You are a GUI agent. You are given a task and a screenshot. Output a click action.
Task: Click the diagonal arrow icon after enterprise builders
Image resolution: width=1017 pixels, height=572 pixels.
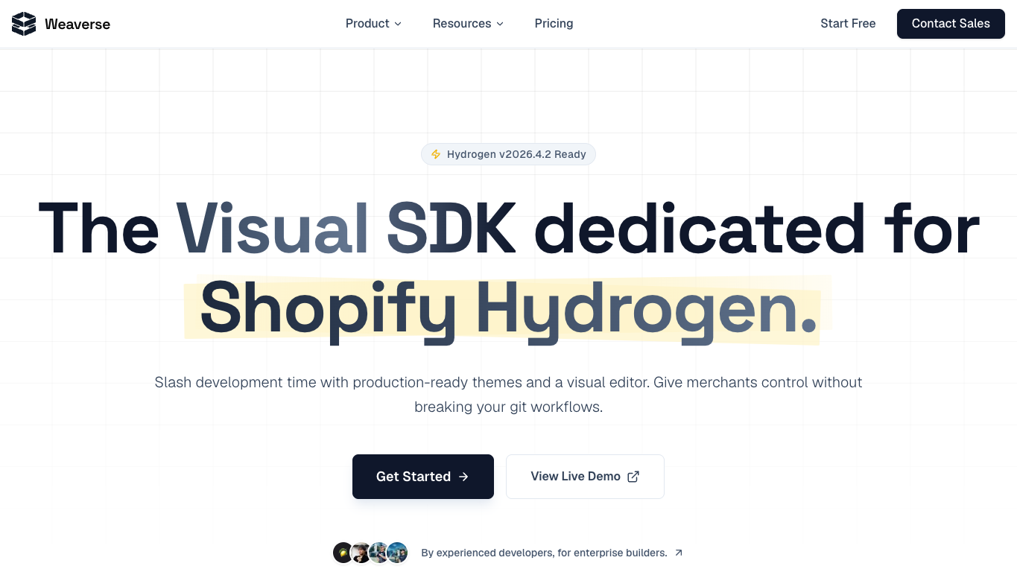coord(679,553)
